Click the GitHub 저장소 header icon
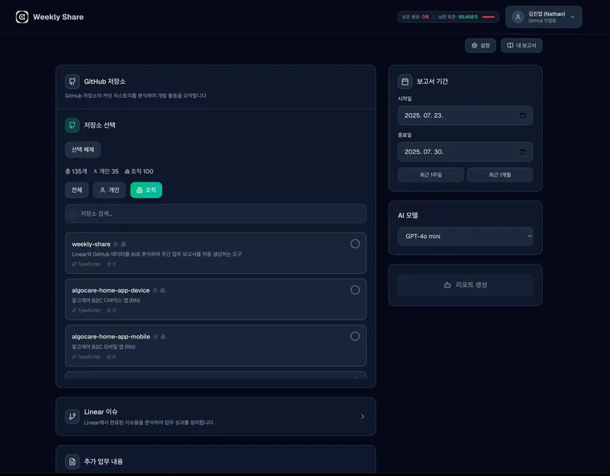The image size is (610, 476). coord(73,81)
